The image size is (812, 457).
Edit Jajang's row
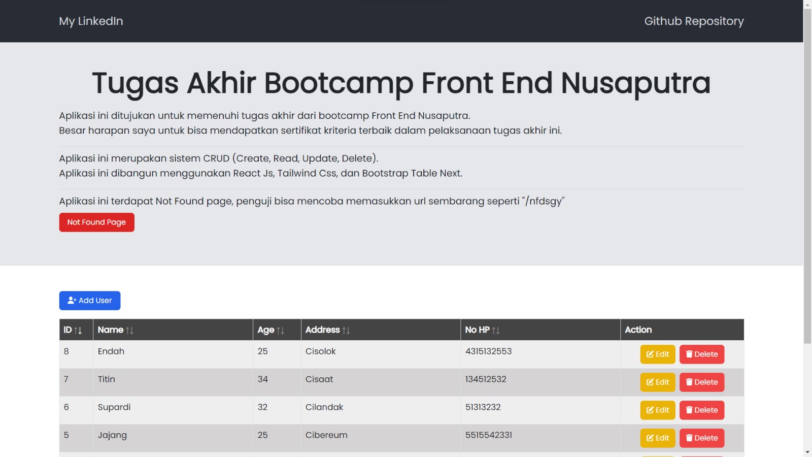click(658, 438)
